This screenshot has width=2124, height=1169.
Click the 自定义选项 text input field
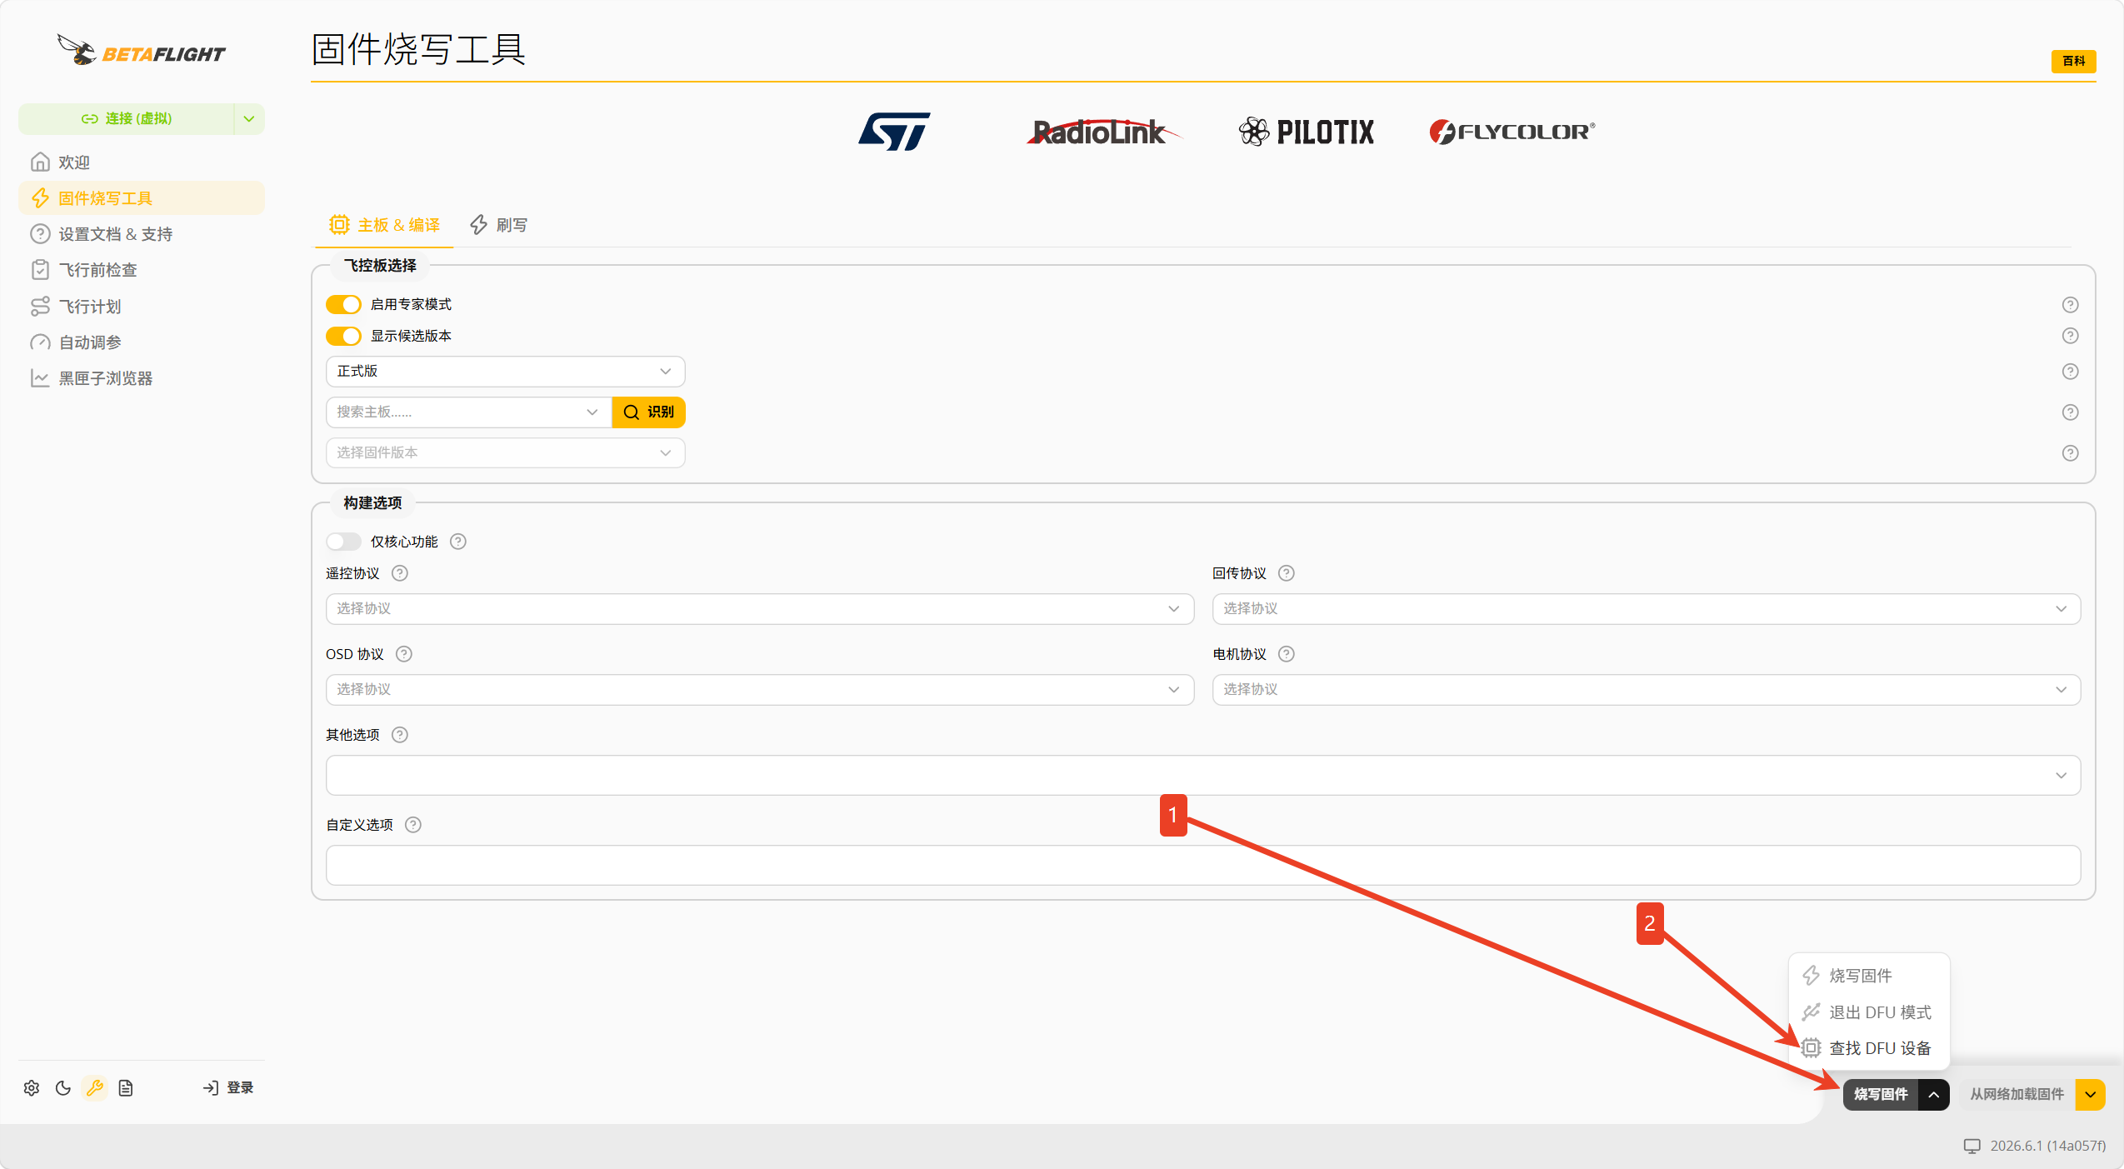(x=1202, y=866)
